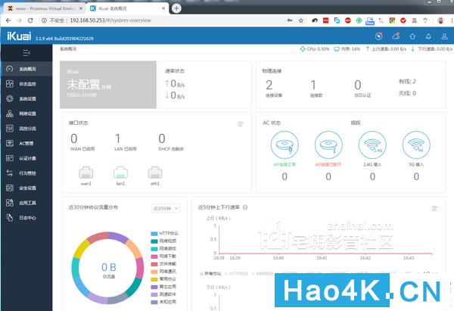This screenshot has height=311, width=454.
Task: Toggle HTTP协议 legend color swatch
Action: pyautogui.click(x=154, y=234)
